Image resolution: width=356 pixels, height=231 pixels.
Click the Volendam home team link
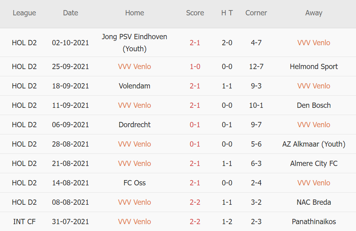click(x=134, y=86)
